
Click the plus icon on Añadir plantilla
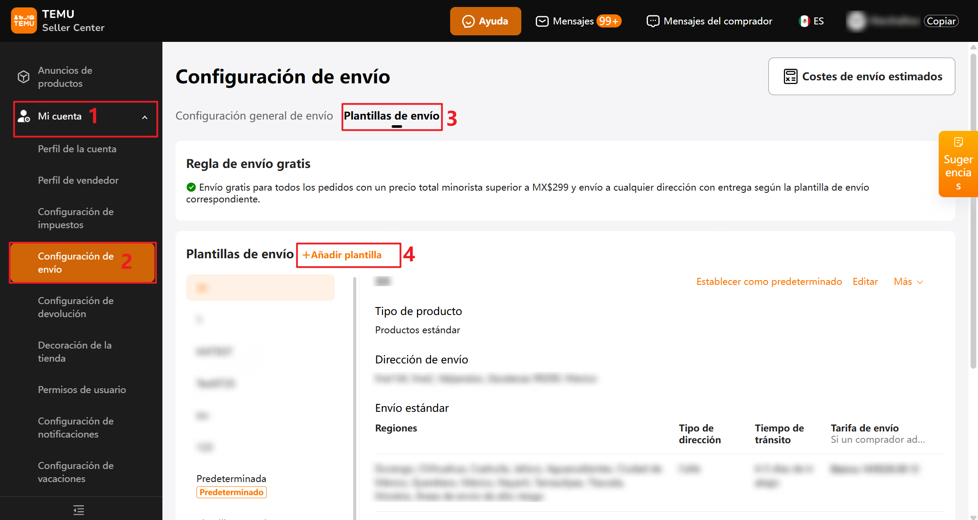[x=306, y=255]
